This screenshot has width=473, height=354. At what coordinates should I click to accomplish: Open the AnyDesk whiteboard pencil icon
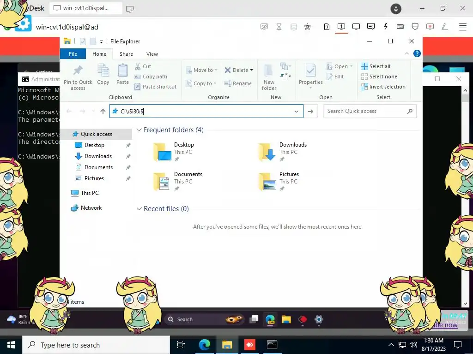[x=445, y=26]
